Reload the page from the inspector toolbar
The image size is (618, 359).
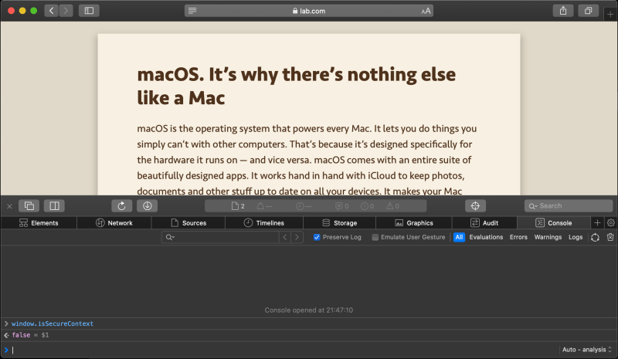click(x=121, y=205)
